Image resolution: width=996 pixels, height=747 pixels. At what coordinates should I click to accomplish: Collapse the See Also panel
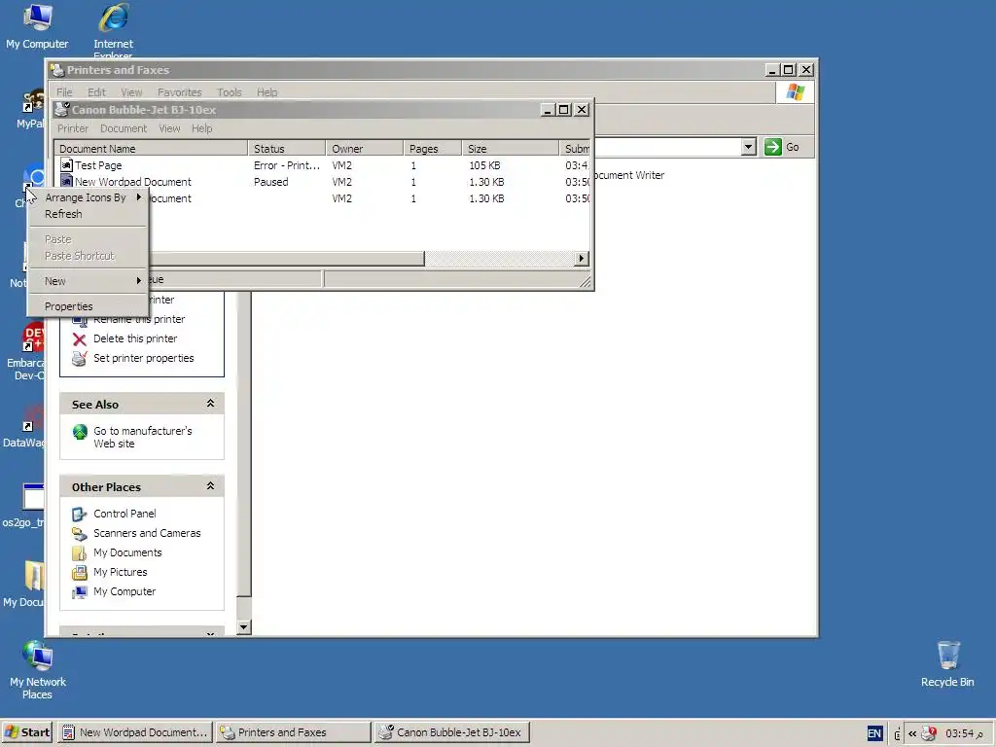click(x=210, y=404)
